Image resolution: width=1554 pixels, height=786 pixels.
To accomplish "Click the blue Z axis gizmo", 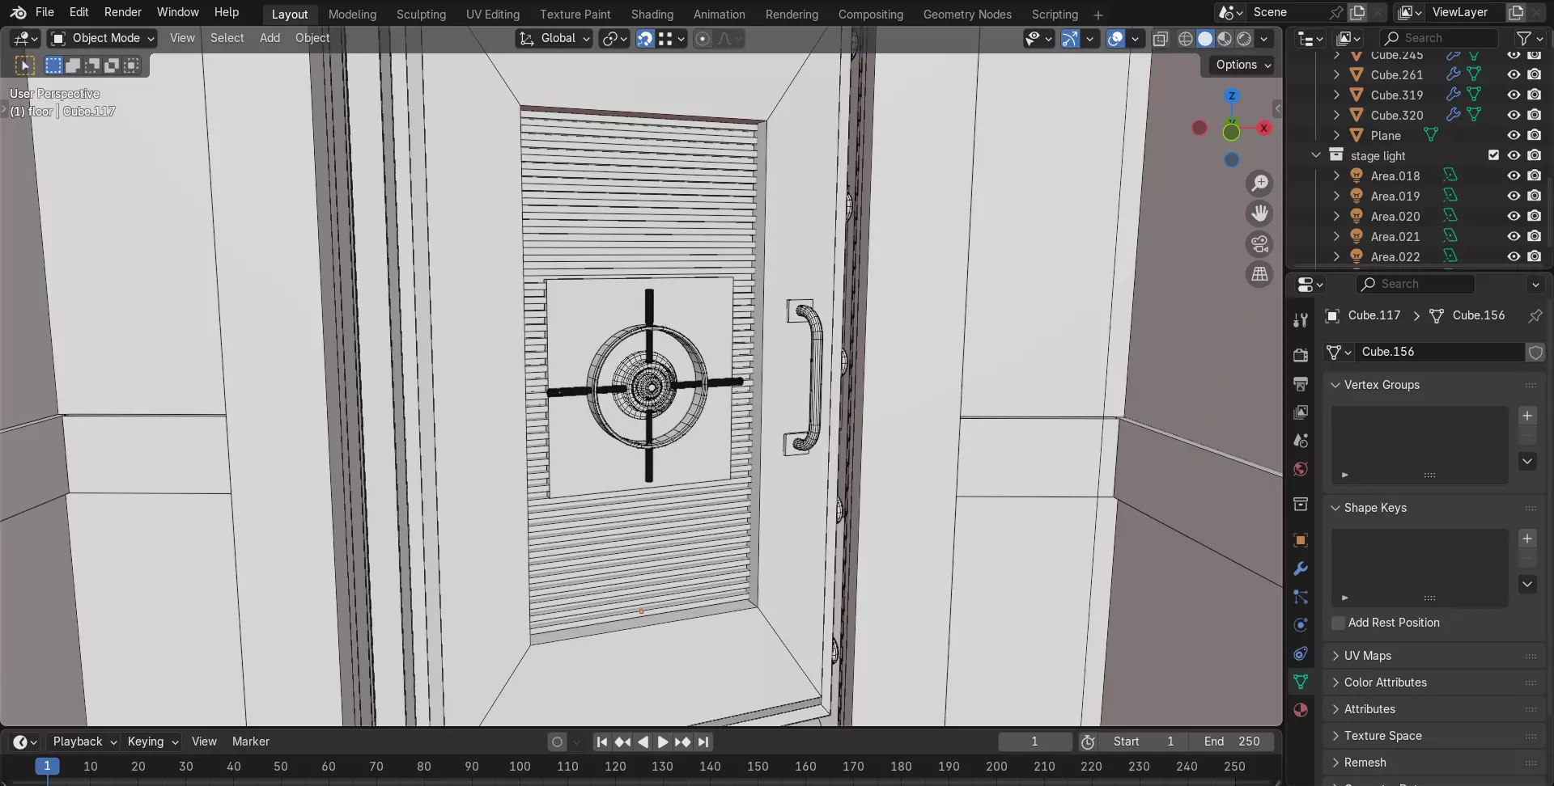I will [x=1231, y=95].
